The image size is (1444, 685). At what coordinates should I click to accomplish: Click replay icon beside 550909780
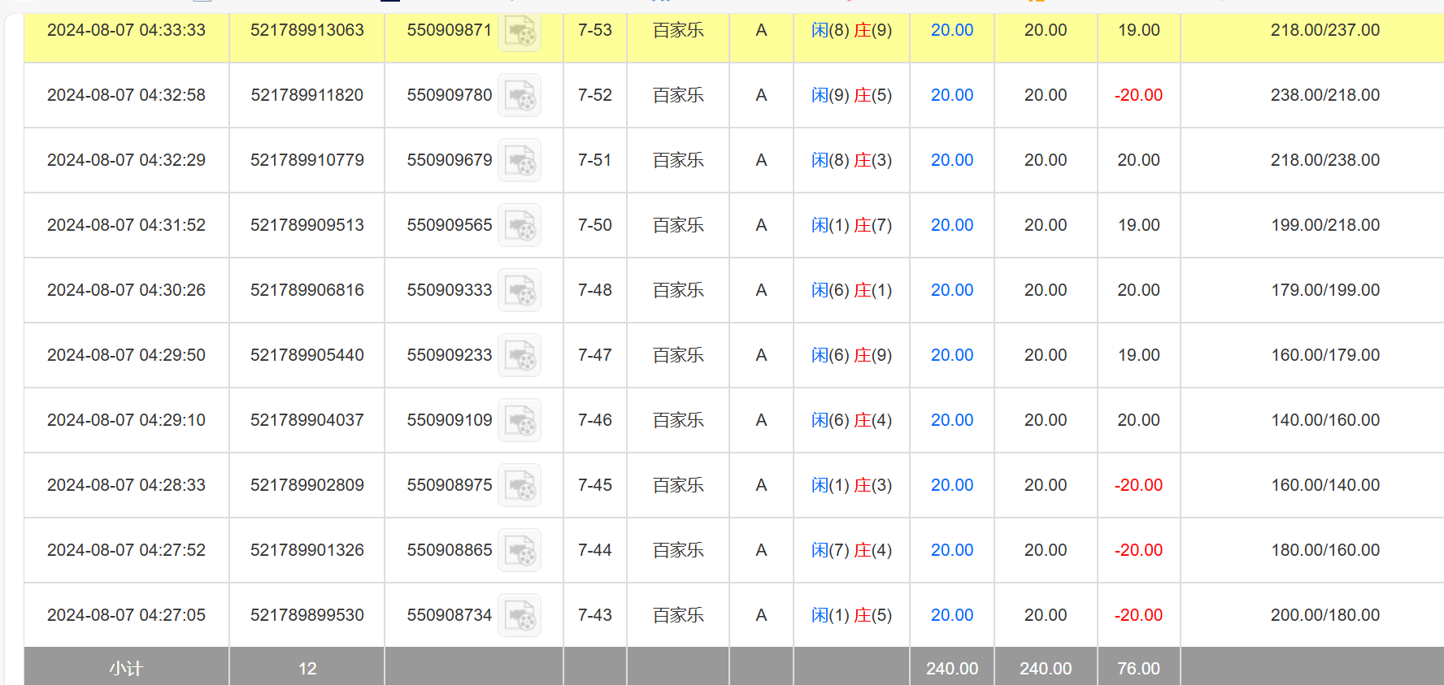520,96
